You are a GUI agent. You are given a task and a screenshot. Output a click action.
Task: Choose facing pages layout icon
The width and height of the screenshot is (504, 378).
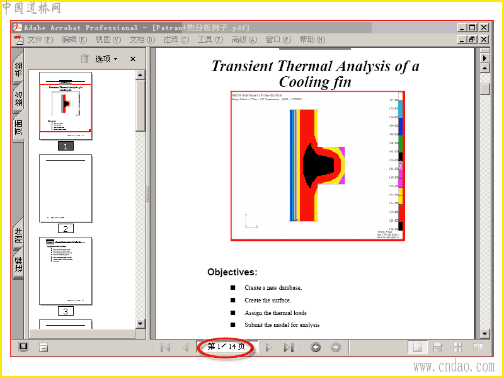point(478,347)
